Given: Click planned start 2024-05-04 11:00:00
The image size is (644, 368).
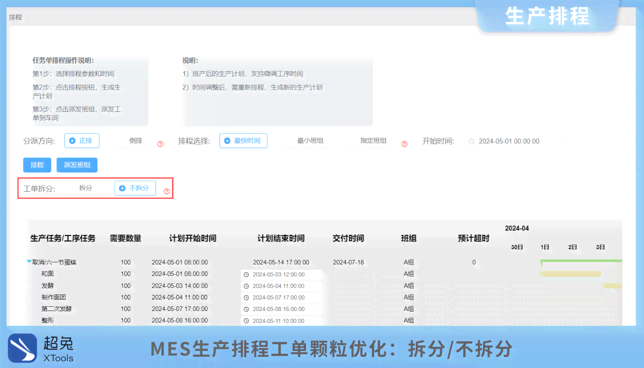Looking at the screenshot, I should [x=180, y=297].
